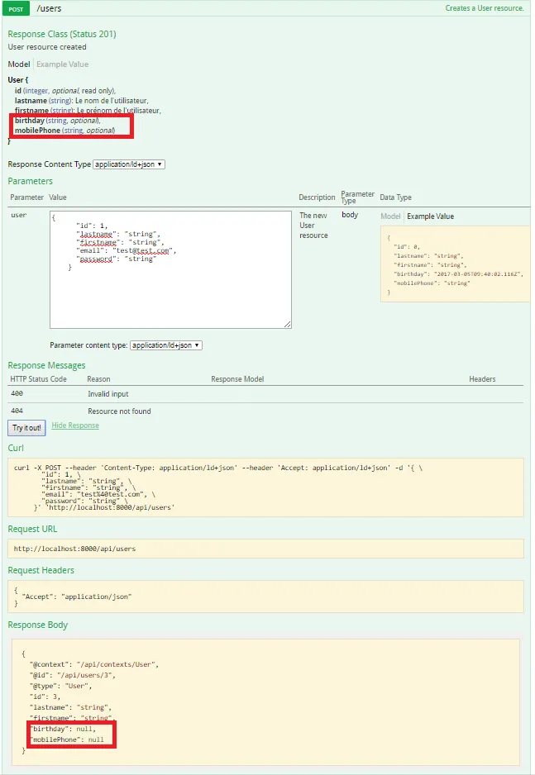The height and width of the screenshot is (775, 535).
Task: Select Example Value tab in Data Type column
Action: pyautogui.click(x=430, y=216)
